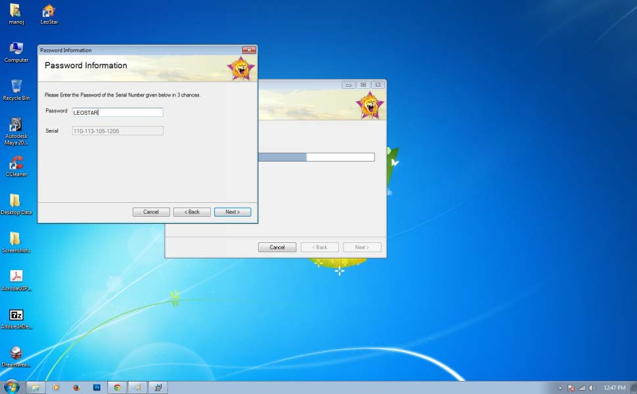Switch to setup wizard taskbar item
The image size is (637, 394).
pos(158,387)
